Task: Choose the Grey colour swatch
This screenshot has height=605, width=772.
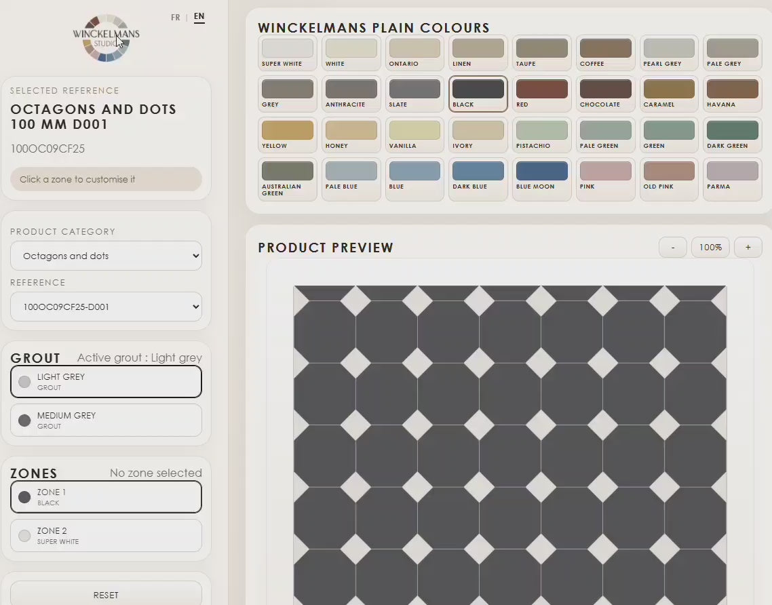Action: 288,94
